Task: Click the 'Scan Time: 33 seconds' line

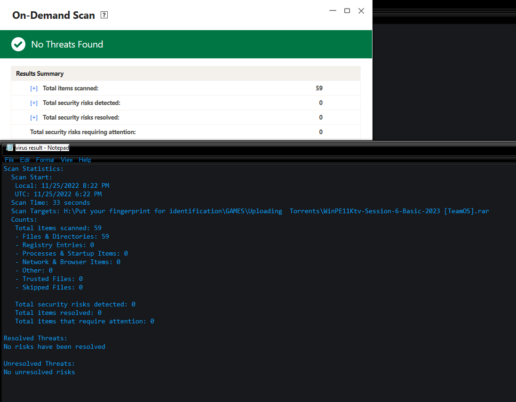Action: [51, 202]
